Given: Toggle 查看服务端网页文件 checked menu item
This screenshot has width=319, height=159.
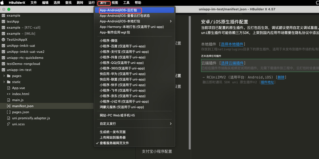Looking at the screenshot, I should click(x=114, y=143).
